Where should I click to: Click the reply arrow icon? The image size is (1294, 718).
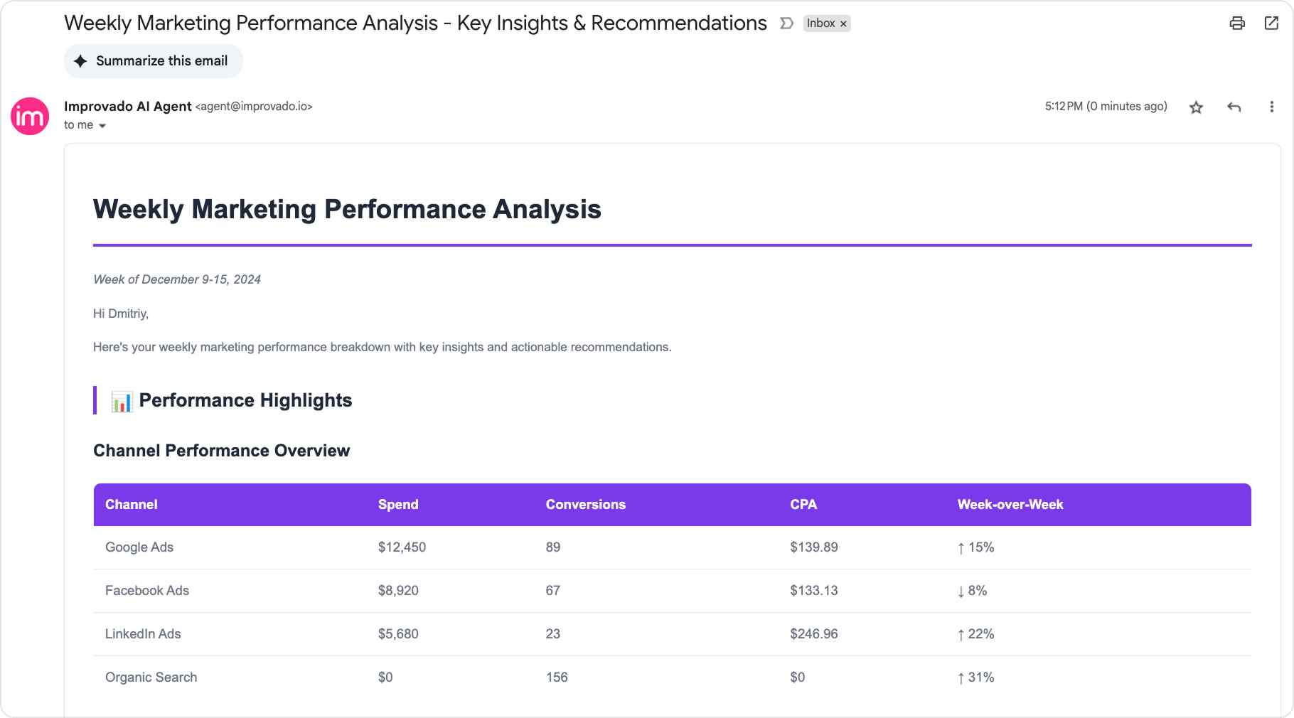pyautogui.click(x=1234, y=107)
